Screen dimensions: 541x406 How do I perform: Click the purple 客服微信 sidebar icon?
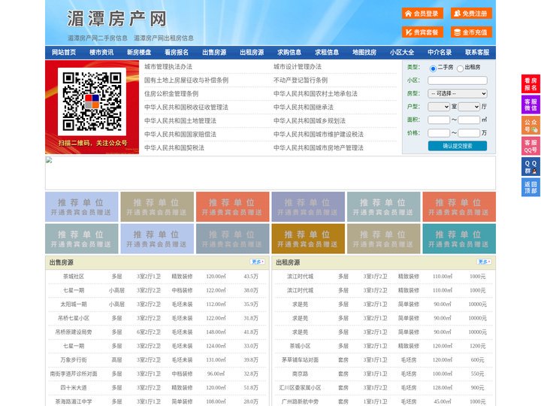pyautogui.click(x=530, y=105)
